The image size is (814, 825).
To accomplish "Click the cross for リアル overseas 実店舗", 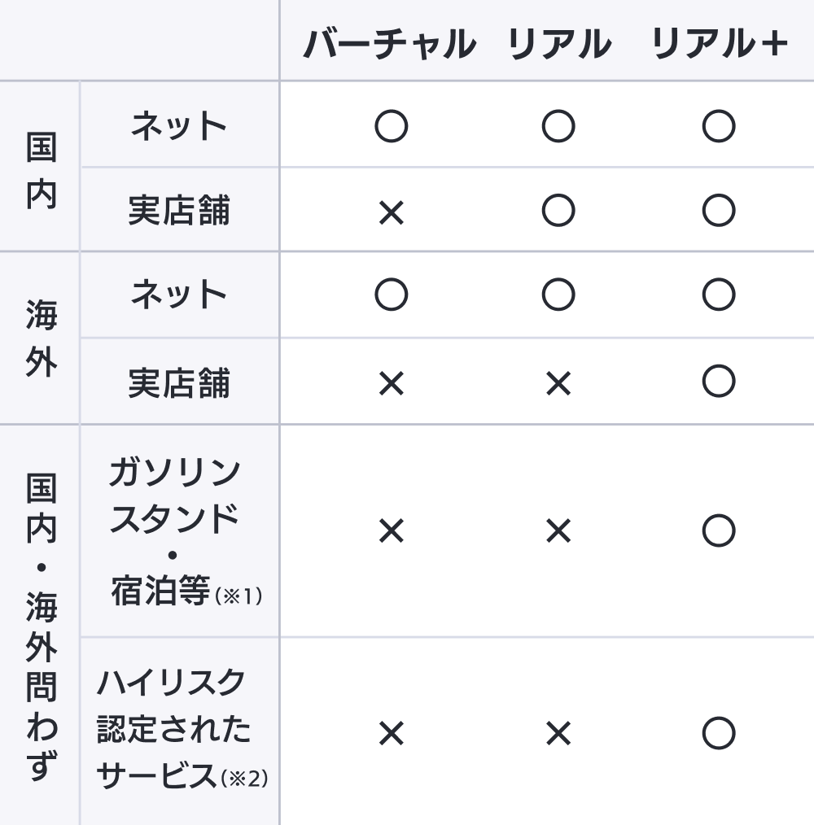I will tap(558, 383).
